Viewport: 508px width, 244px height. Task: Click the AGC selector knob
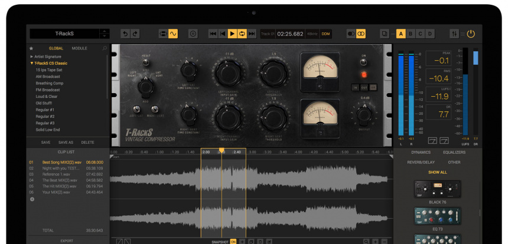coord(146,87)
